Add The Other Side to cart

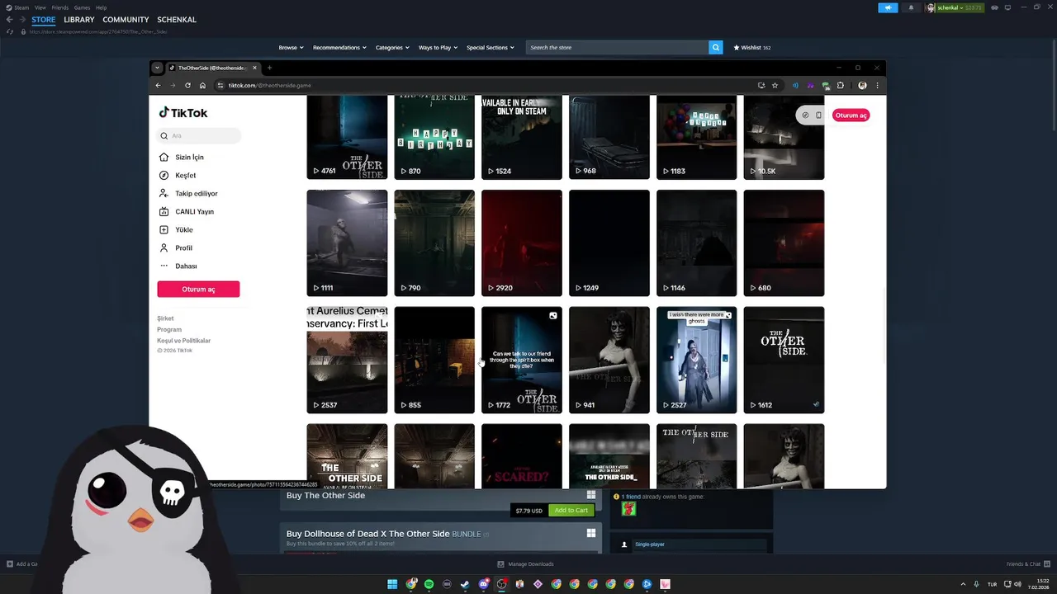(x=571, y=510)
